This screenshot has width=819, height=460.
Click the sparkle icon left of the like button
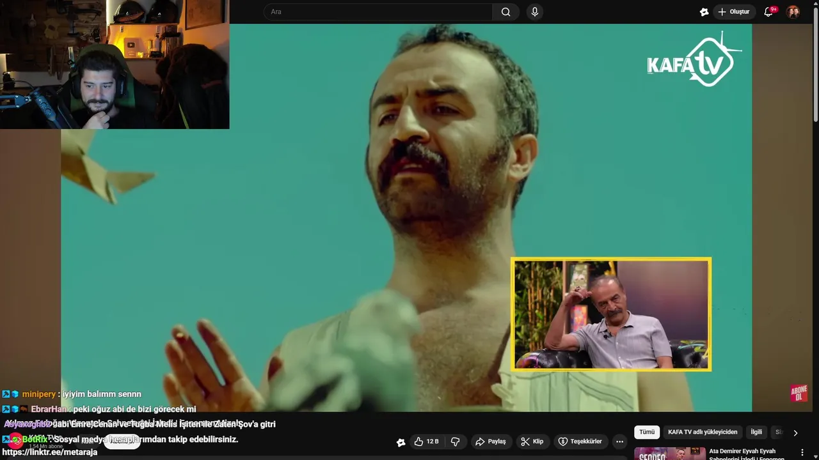[x=401, y=442]
